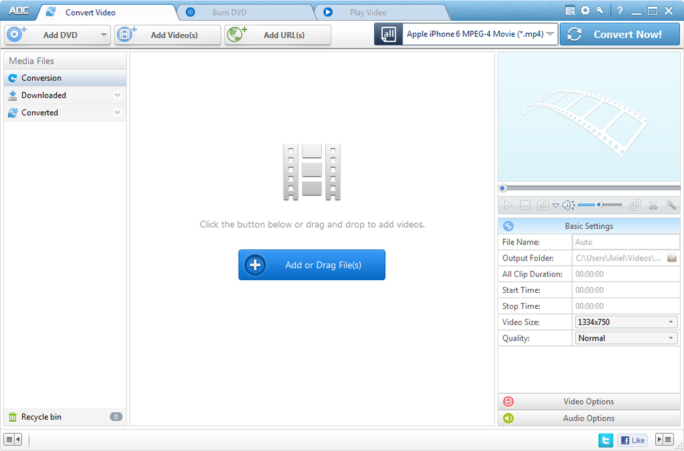Adjust the volume slider

click(600, 205)
